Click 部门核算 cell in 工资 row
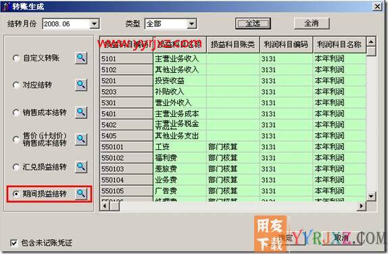 tap(233, 147)
